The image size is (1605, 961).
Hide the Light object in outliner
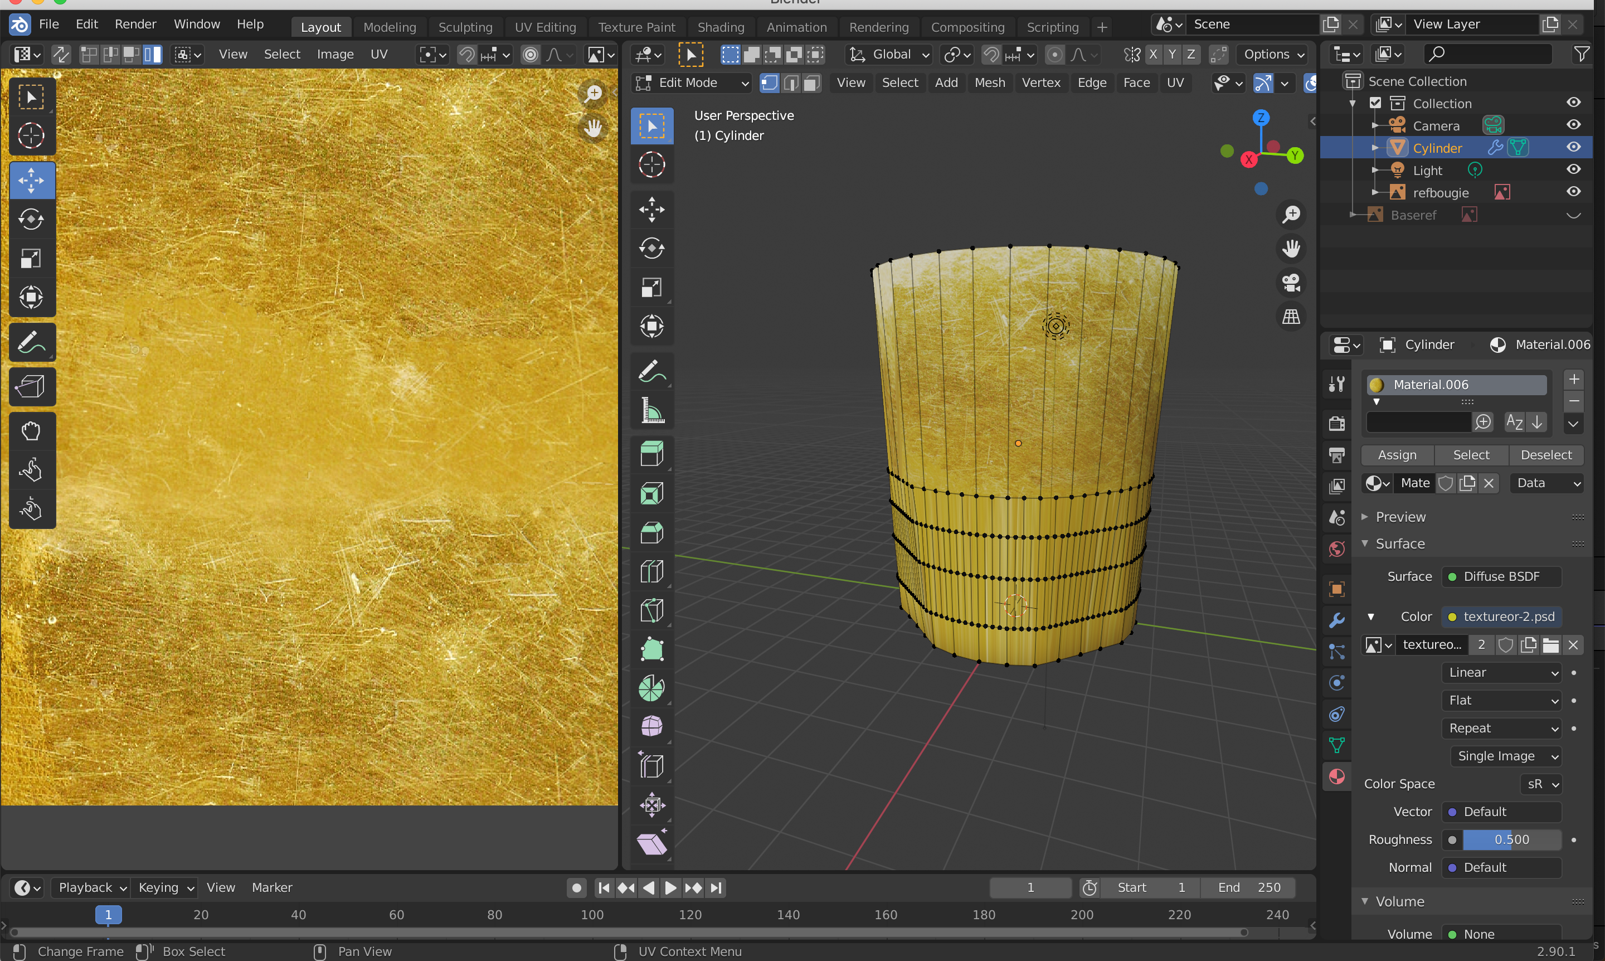click(x=1573, y=169)
